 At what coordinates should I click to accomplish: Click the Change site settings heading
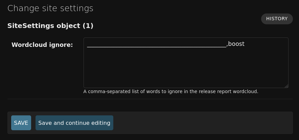click(x=50, y=8)
